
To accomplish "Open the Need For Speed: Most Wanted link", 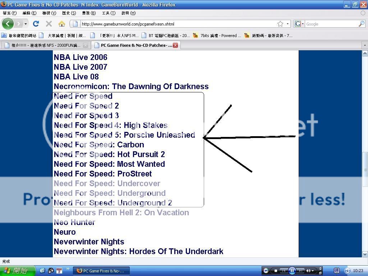I will click(109, 164).
